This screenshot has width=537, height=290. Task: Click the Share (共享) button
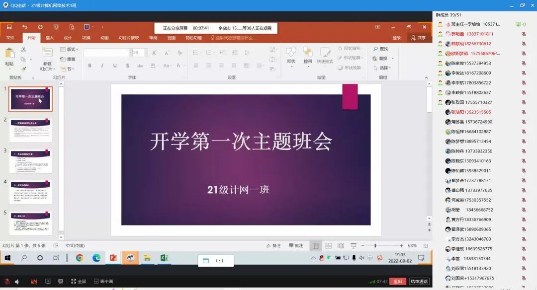tap(418, 38)
